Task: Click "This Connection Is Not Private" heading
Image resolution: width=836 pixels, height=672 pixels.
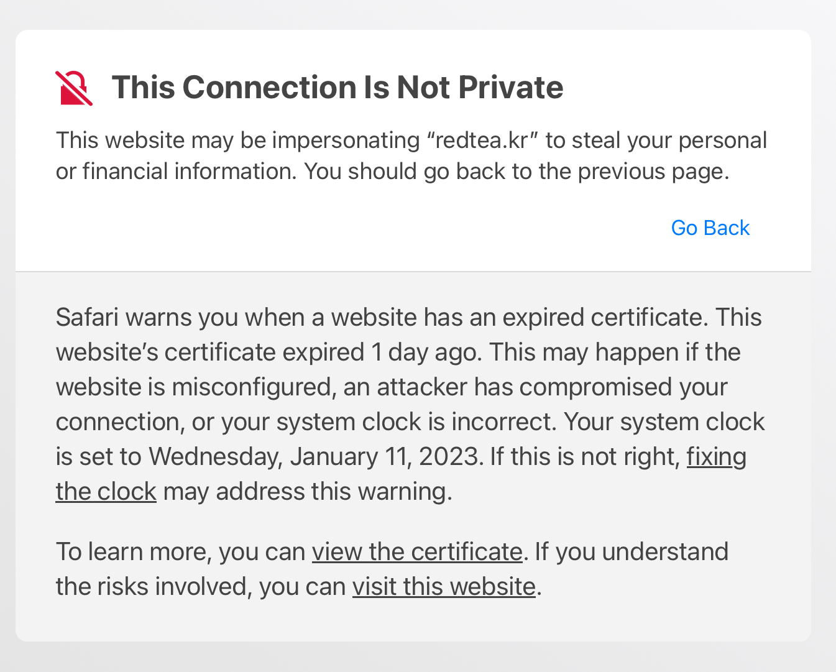Action: pos(337,87)
